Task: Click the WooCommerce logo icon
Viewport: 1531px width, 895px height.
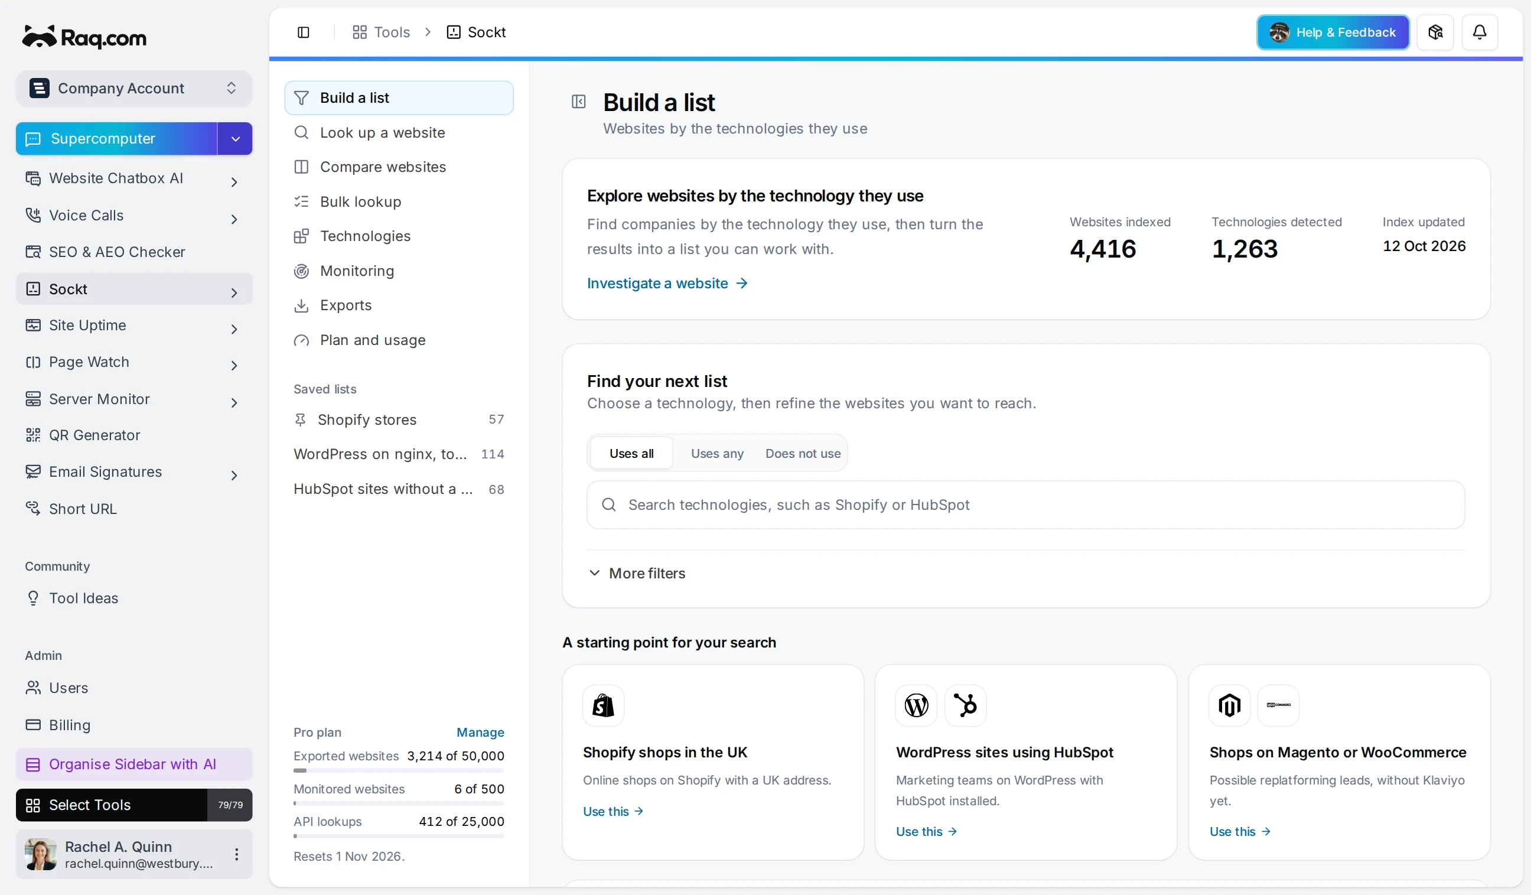Action: coord(1278,705)
